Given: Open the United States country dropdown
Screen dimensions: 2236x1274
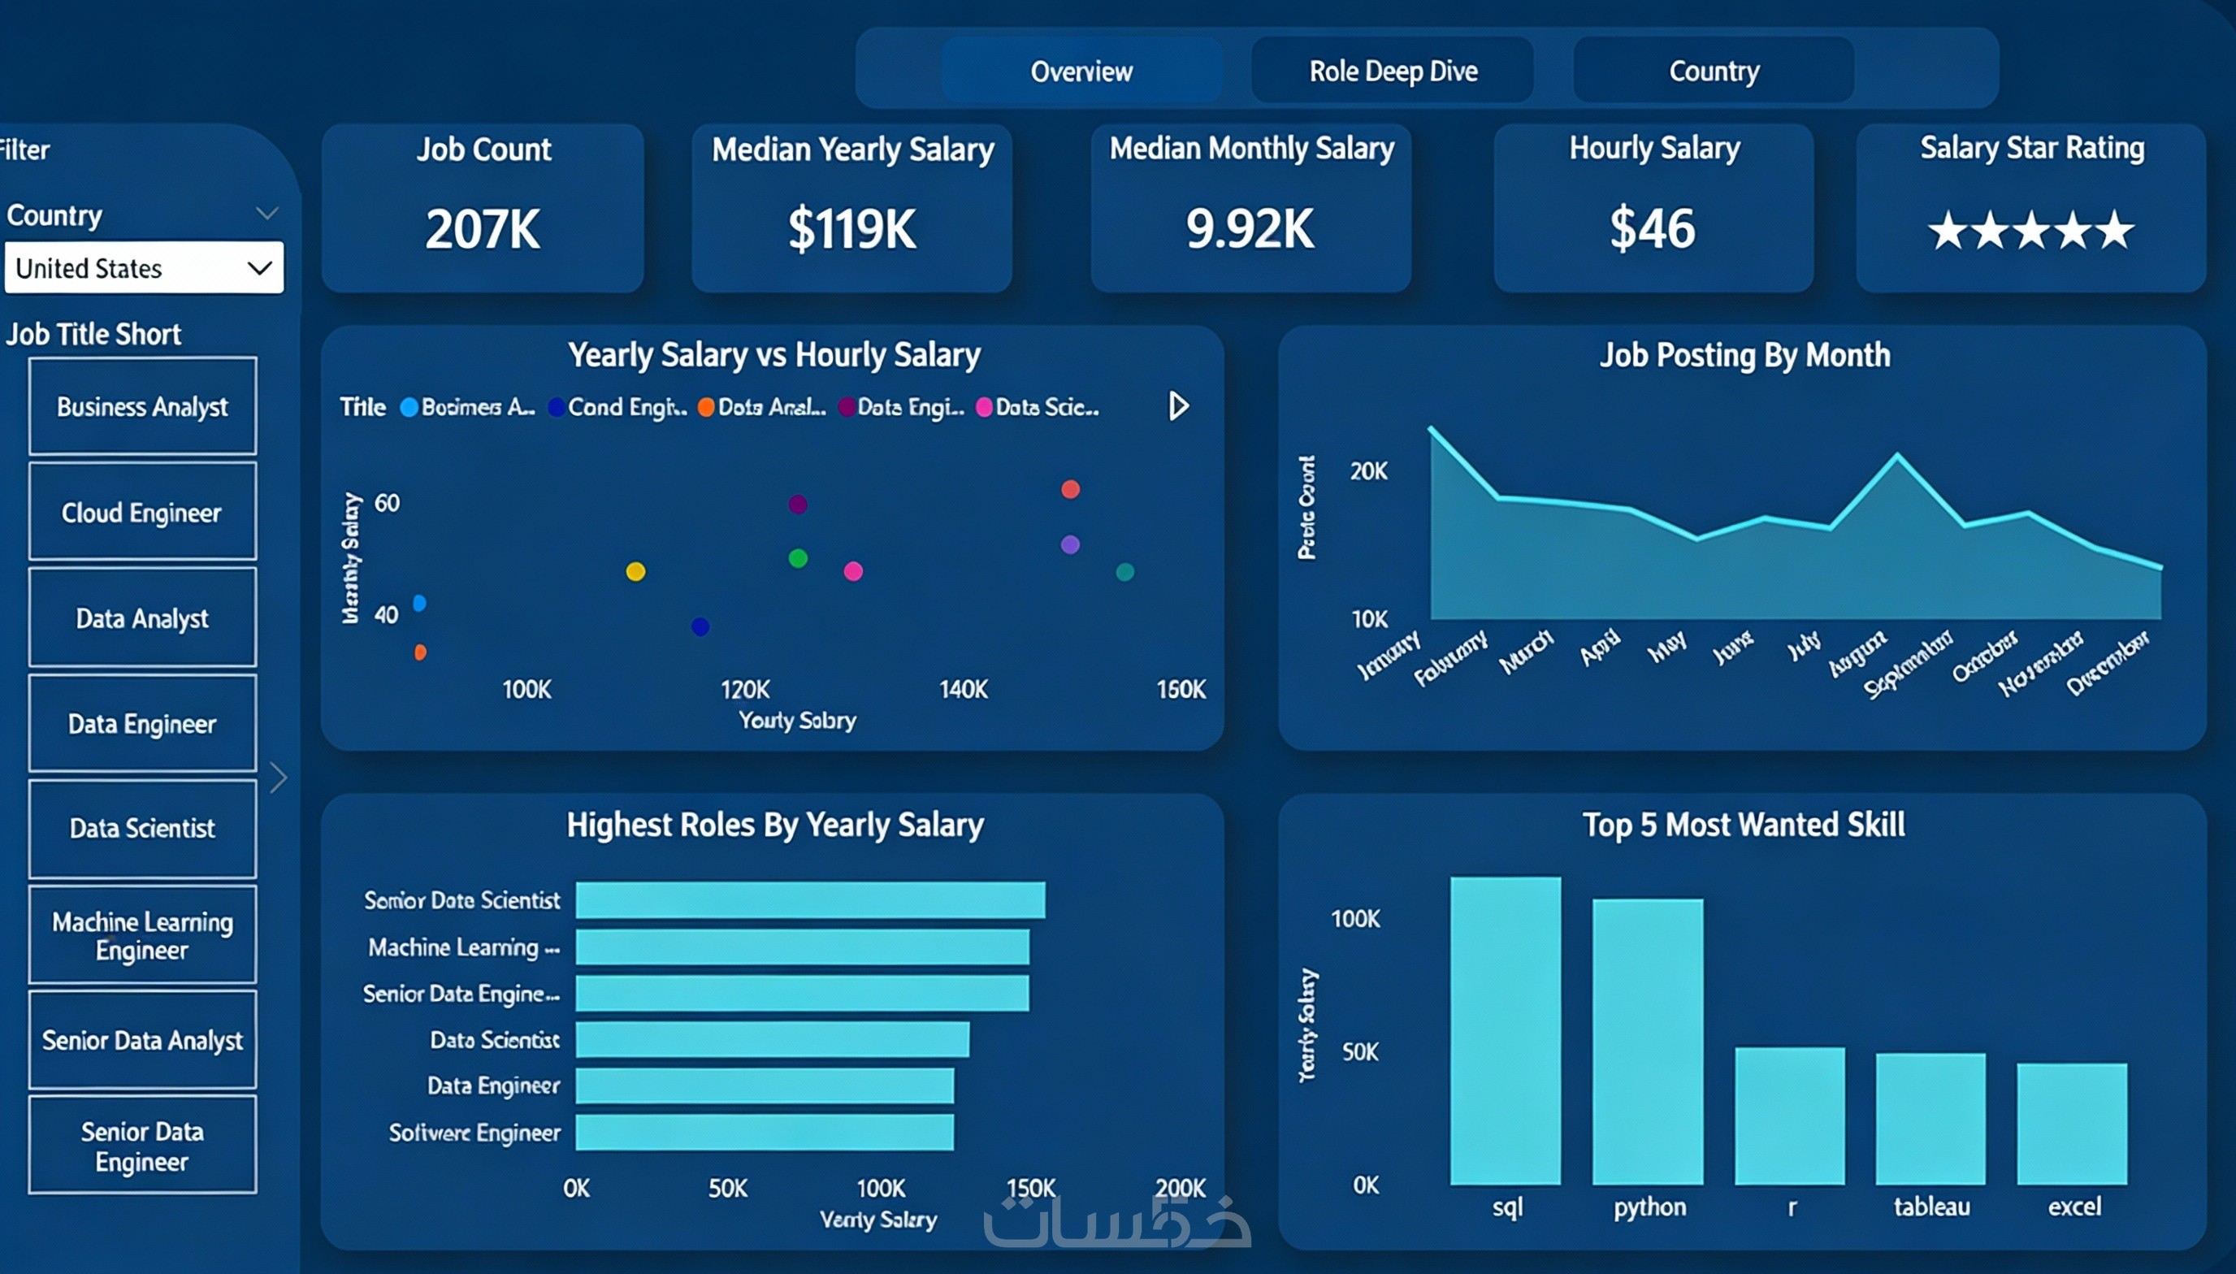Looking at the screenshot, I should coord(145,268).
